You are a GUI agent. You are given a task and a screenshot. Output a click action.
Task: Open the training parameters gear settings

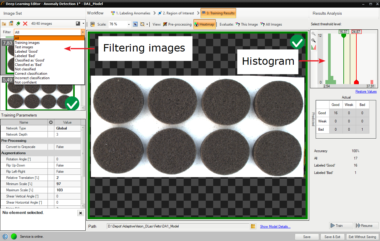pos(51,122)
